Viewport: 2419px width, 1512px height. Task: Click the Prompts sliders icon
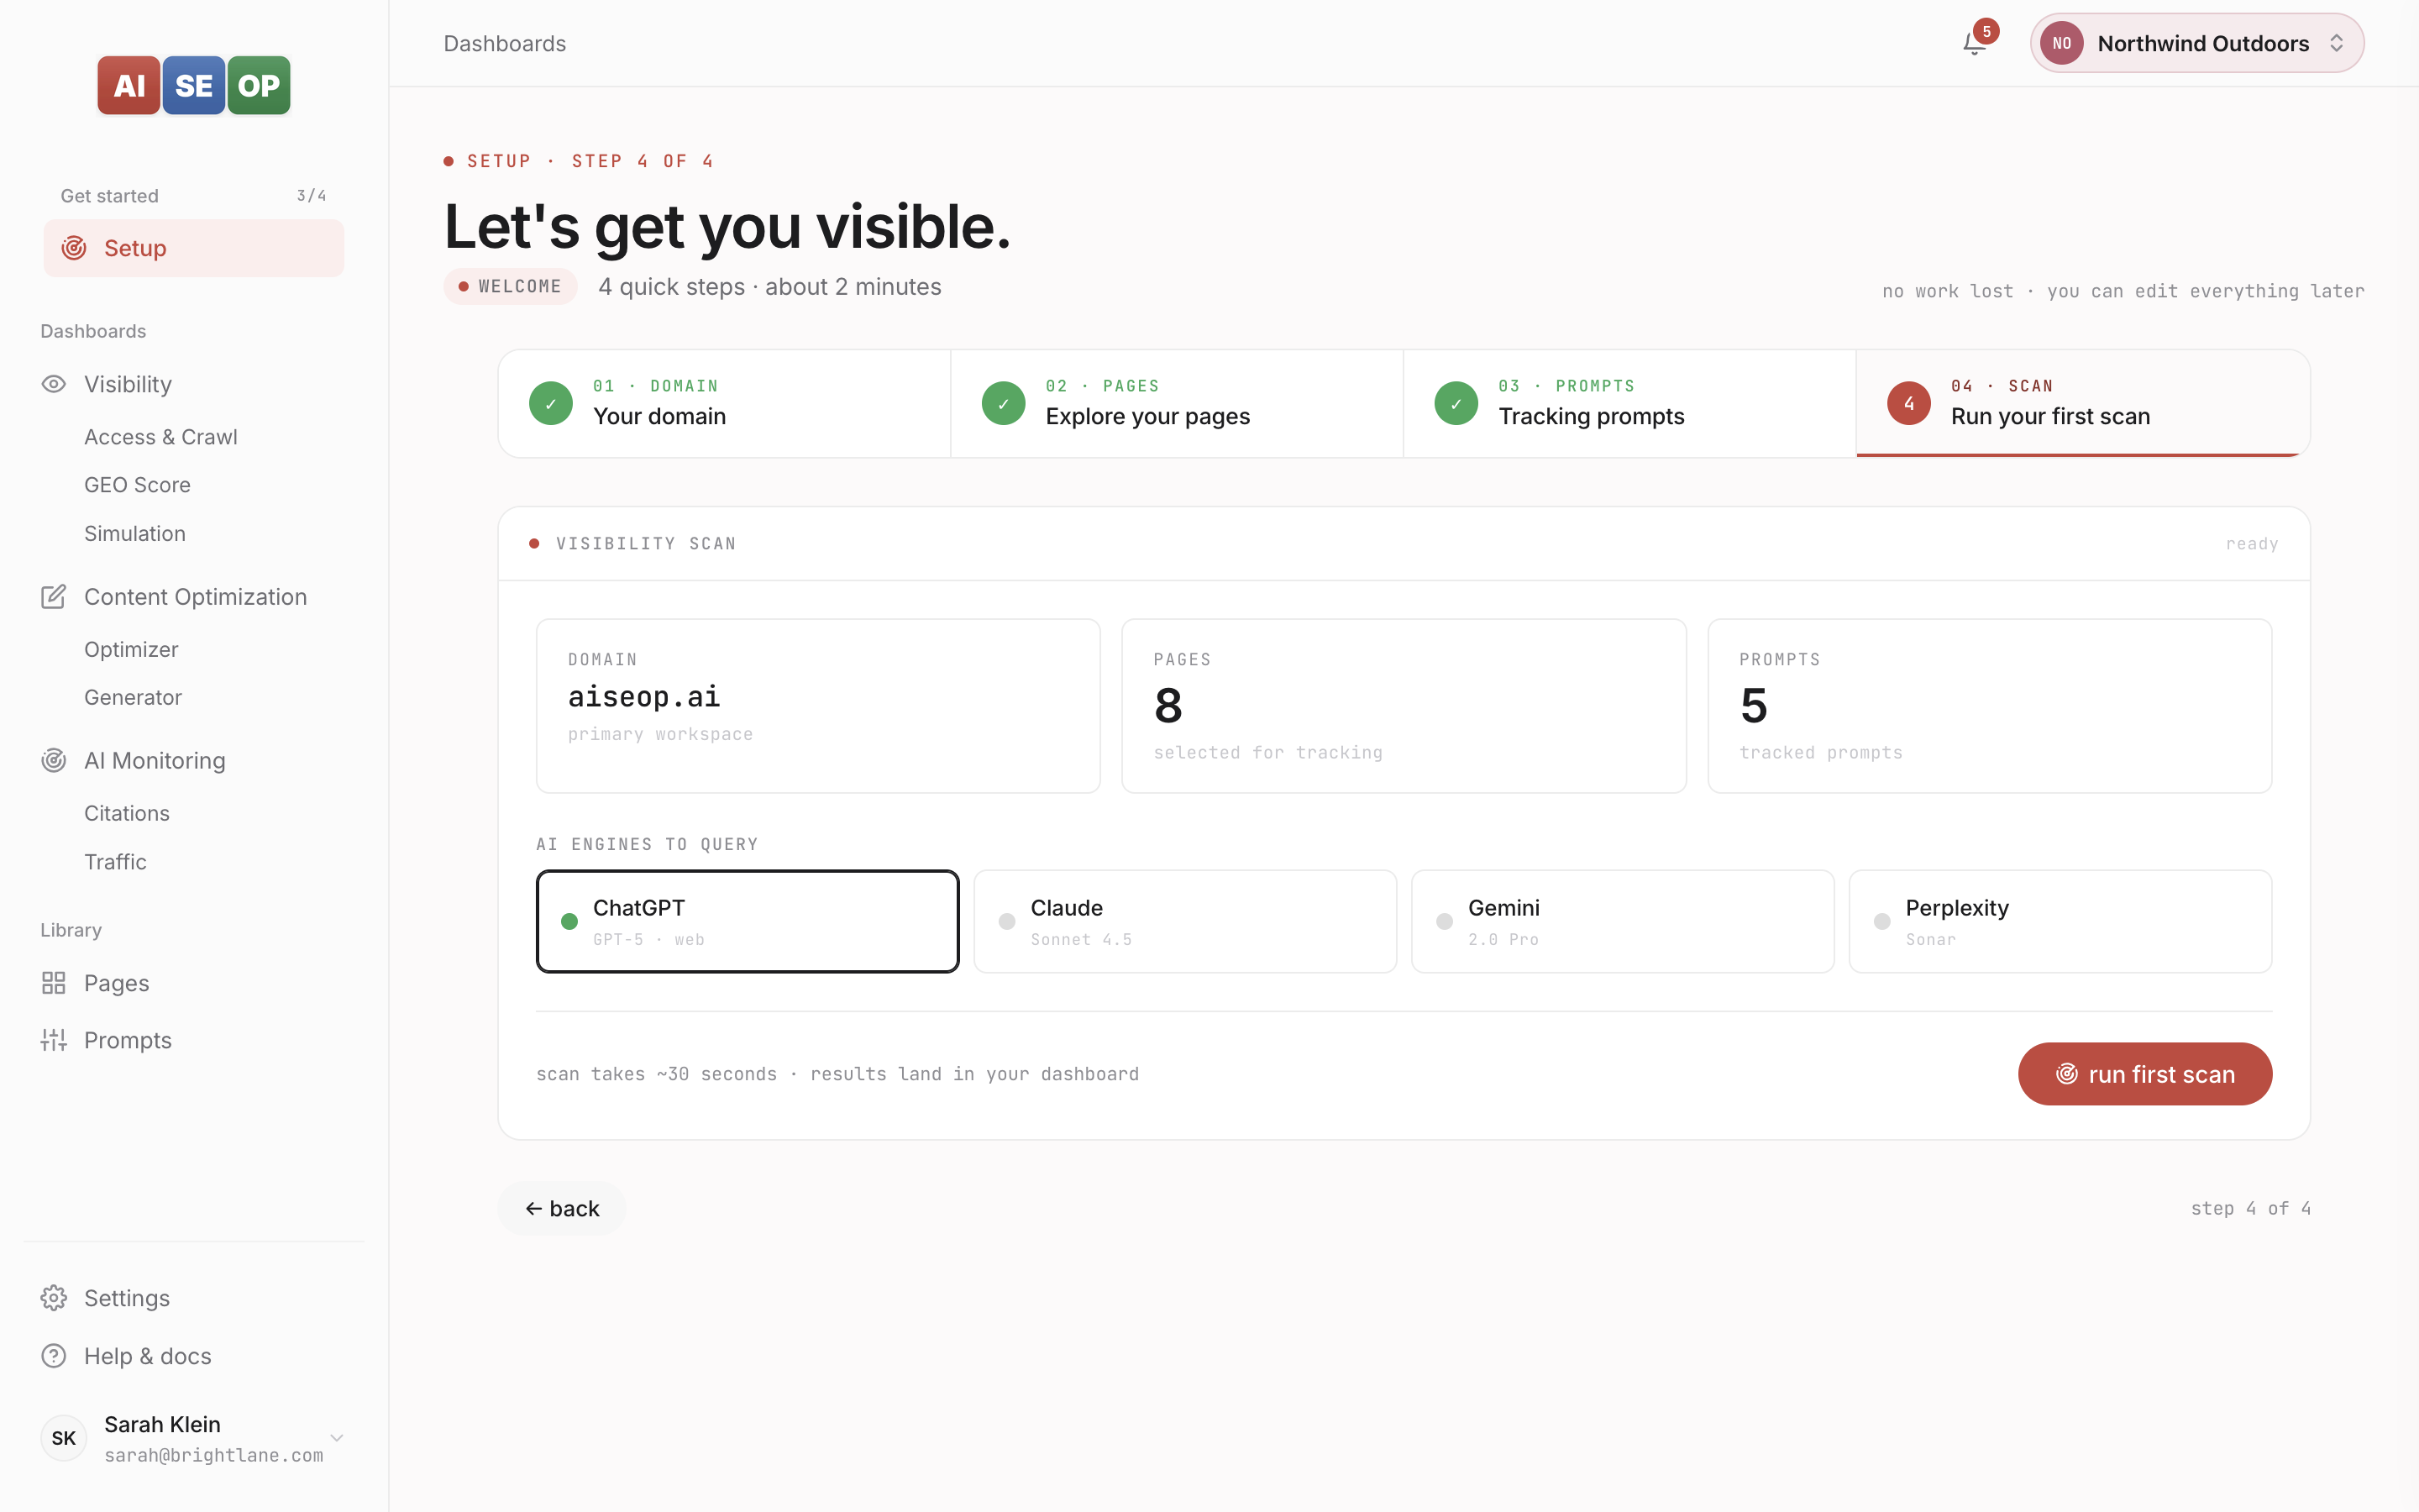pyautogui.click(x=54, y=1040)
